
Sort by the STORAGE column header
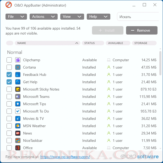click(x=144, y=43)
